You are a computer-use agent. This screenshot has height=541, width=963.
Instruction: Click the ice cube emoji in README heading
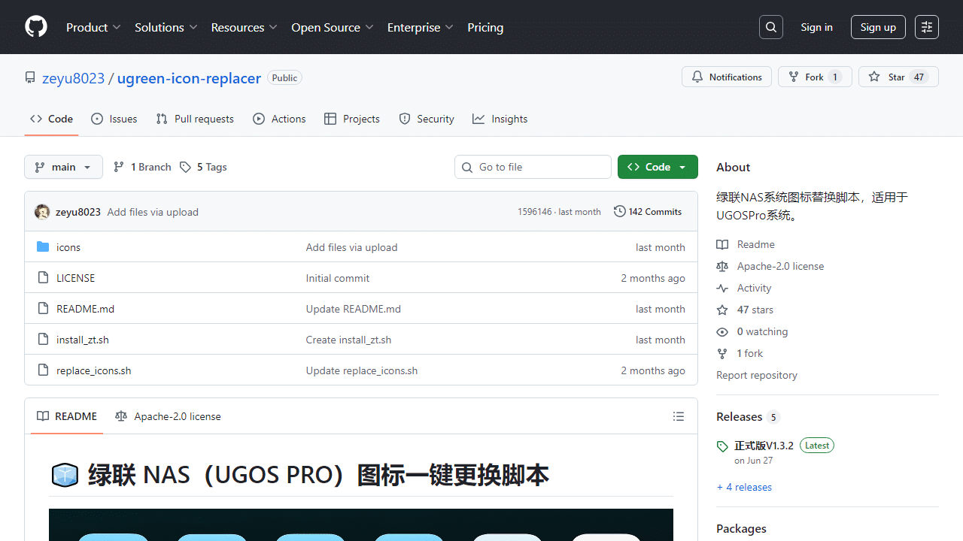[65, 475]
